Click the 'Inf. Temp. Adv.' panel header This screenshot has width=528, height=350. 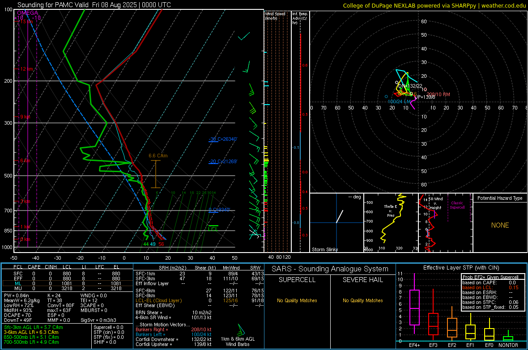[x=300, y=18]
